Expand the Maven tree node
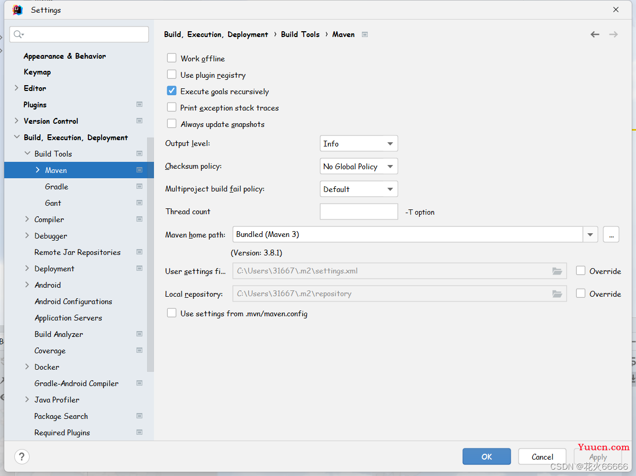The width and height of the screenshot is (636, 476). tap(38, 170)
